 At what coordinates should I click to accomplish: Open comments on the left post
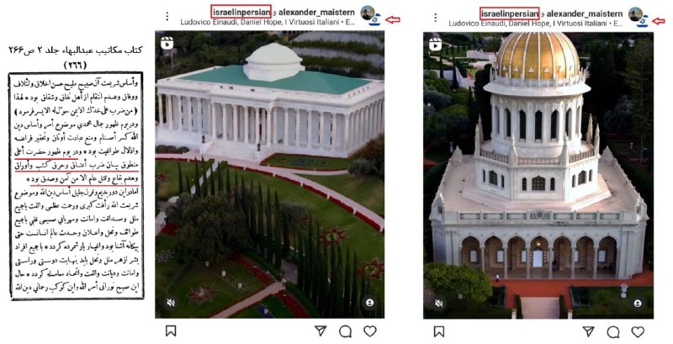pyautogui.click(x=346, y=331)
